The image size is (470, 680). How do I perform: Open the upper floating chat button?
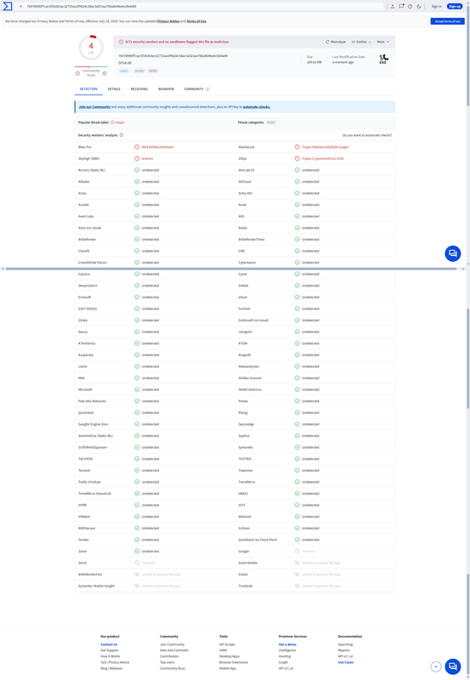click(453, 253)
